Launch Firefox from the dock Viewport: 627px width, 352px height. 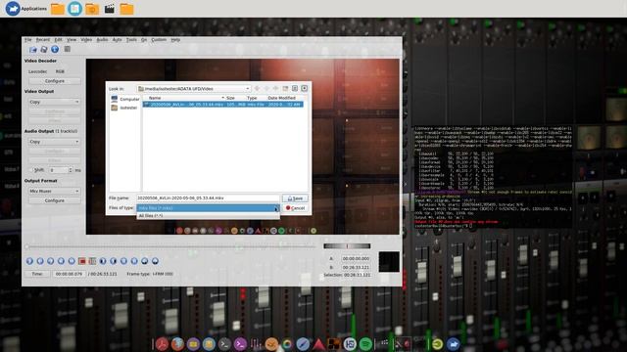click(x=177, y=344)
